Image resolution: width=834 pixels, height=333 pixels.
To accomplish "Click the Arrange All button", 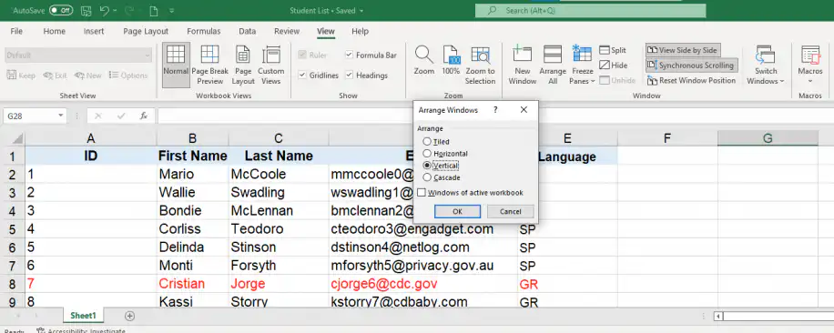I will coord(553,65).
